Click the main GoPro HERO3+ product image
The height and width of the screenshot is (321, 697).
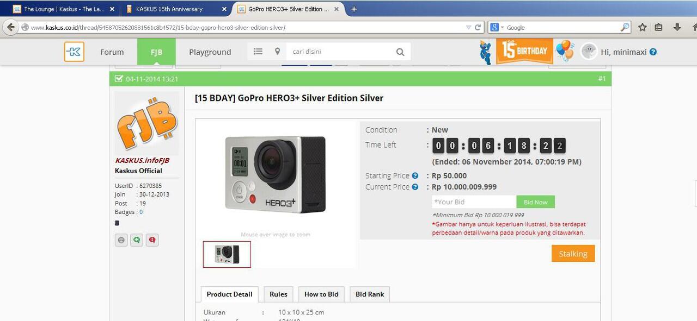click(276, 174)
